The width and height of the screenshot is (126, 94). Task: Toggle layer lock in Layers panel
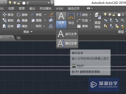tap(114, 15)
